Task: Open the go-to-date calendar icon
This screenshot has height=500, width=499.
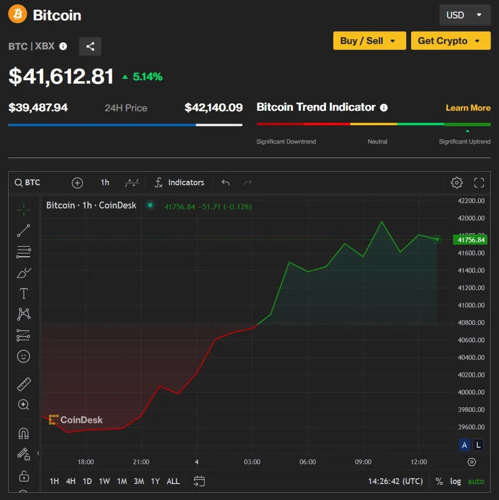Action: point(199,481)
